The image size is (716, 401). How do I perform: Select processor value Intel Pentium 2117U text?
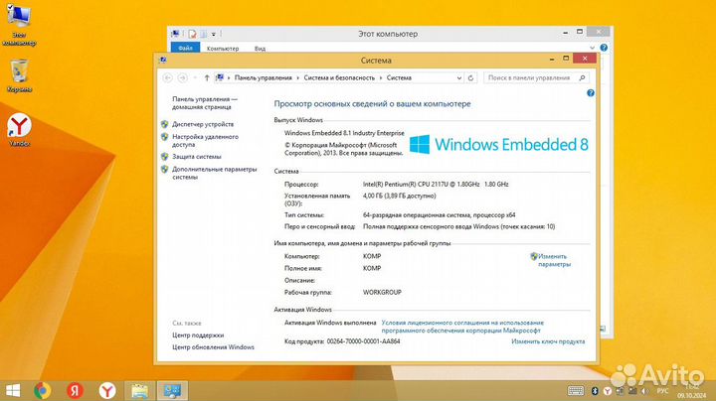pos(436,184)
